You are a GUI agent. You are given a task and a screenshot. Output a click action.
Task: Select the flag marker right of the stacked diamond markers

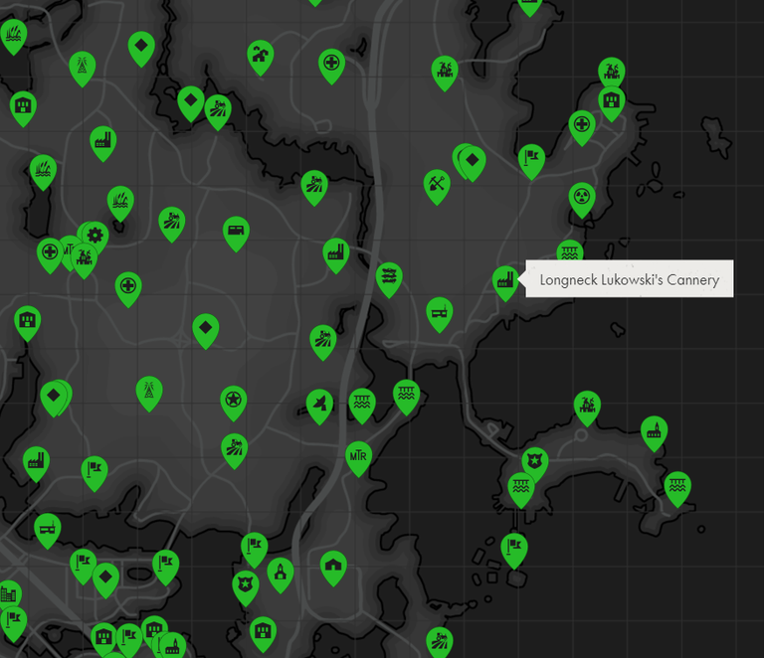(531, 160)
